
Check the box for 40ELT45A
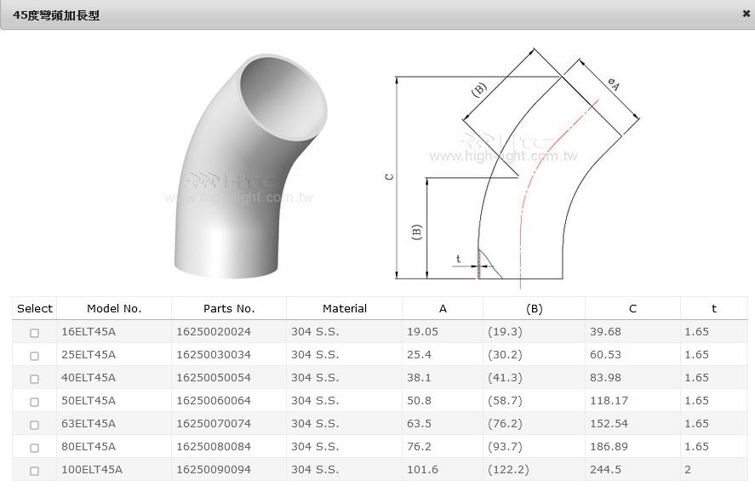click(35, 379)
